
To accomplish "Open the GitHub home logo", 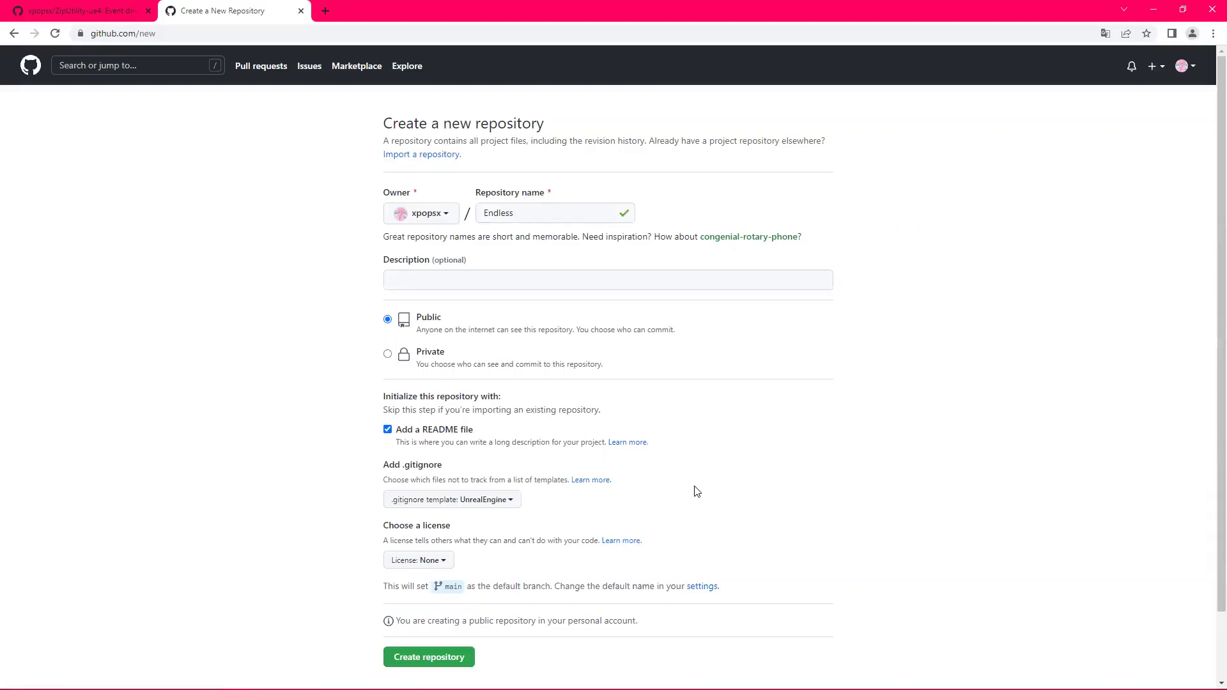I will pyautogui.click(x=30, y=65).
